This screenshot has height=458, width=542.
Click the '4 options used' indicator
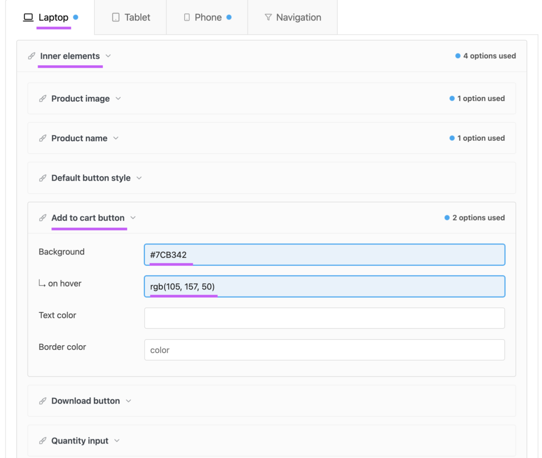coord(485,56)
